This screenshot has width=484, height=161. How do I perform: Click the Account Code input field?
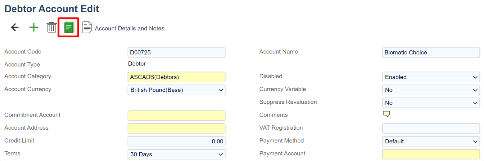coord(176,53)
